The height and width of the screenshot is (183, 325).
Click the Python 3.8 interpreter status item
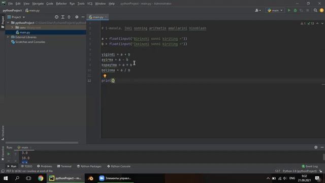tap(300, 171)
